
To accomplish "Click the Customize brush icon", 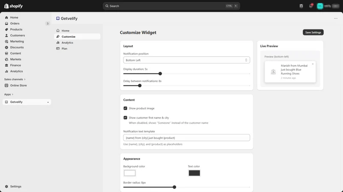I will tap(58, 37).
